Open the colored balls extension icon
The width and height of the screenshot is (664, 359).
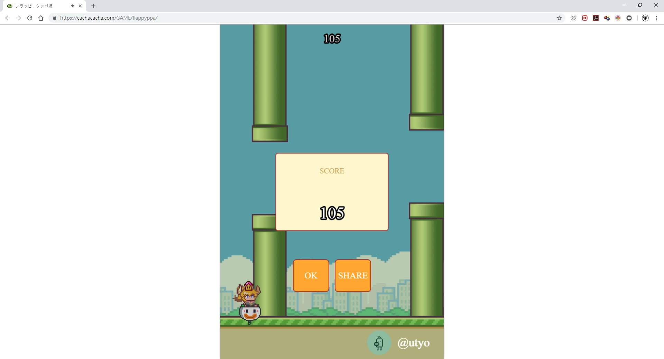(x=607, y=18)
